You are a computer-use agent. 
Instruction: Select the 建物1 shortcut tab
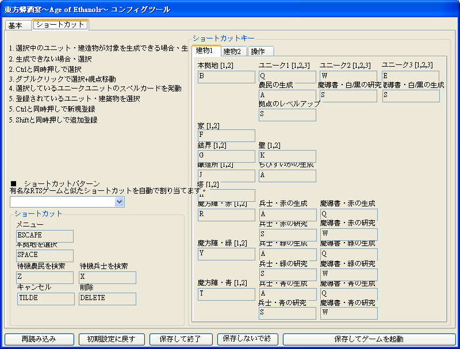pos(206,51)
